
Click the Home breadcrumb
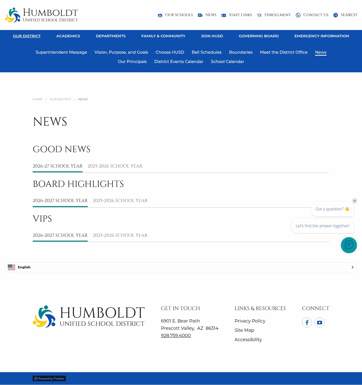[38, 99]
